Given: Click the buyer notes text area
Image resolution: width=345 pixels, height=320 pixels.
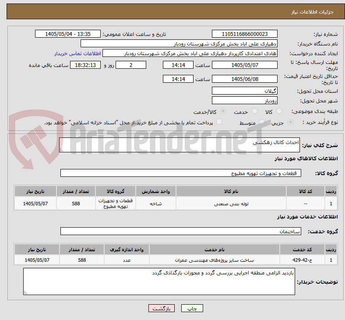Looking at the screenshot, I should click(x=159, y=281).
